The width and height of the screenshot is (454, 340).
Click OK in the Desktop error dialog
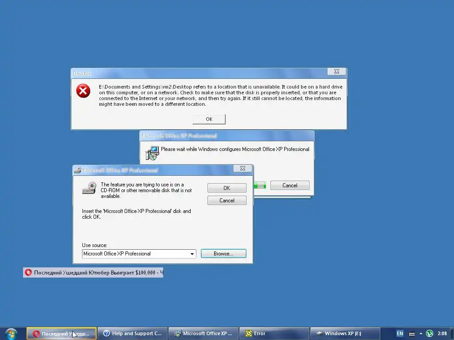[209, 119]
